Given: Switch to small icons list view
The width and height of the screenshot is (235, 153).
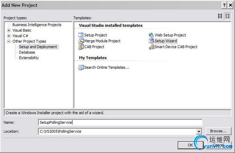Looking at the screenshot, I should tap(228, 16).
